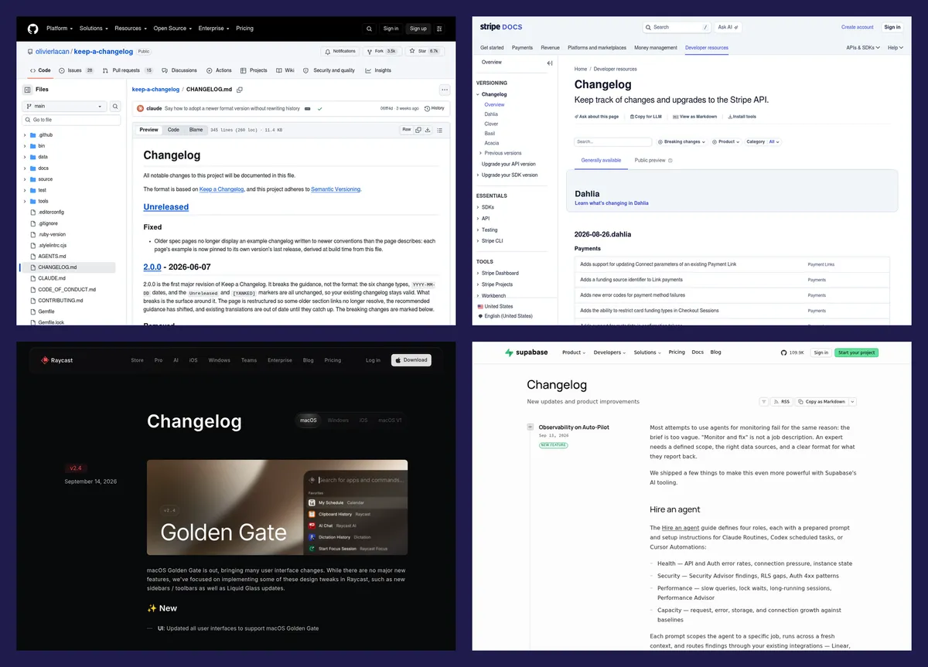
Task: Click the Stripe DOCS logo
Action: pyautogui.click(x=501, y=27)
